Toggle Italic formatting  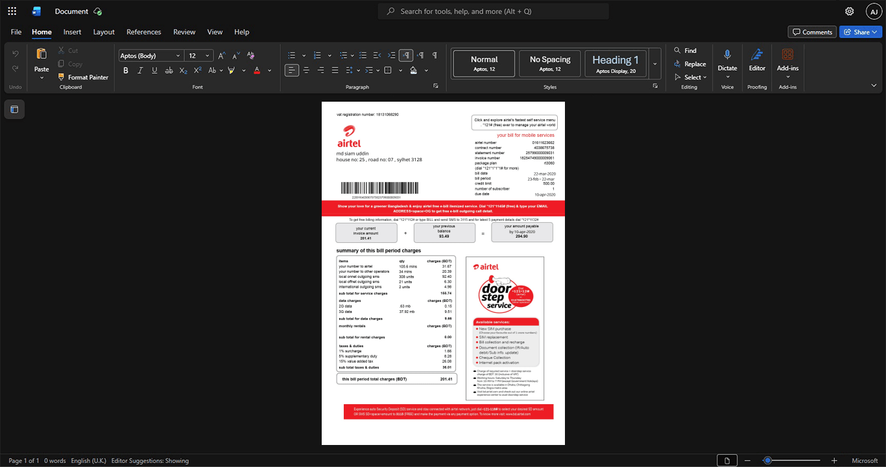point(140,71)
